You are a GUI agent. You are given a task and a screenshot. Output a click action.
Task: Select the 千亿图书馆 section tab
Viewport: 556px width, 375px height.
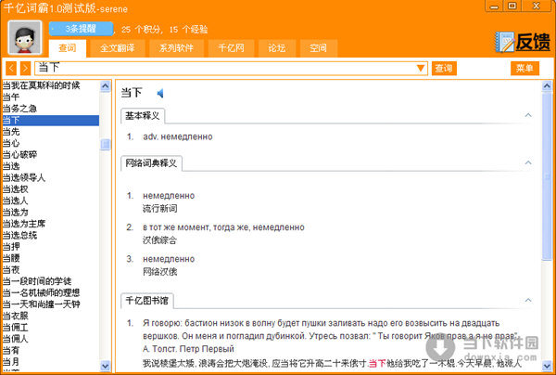(147, 301)
